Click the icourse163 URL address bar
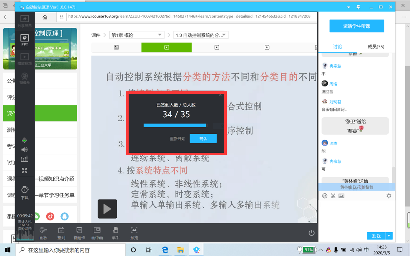The height and width of the screenshot is (257, 410). click(189, 16)
